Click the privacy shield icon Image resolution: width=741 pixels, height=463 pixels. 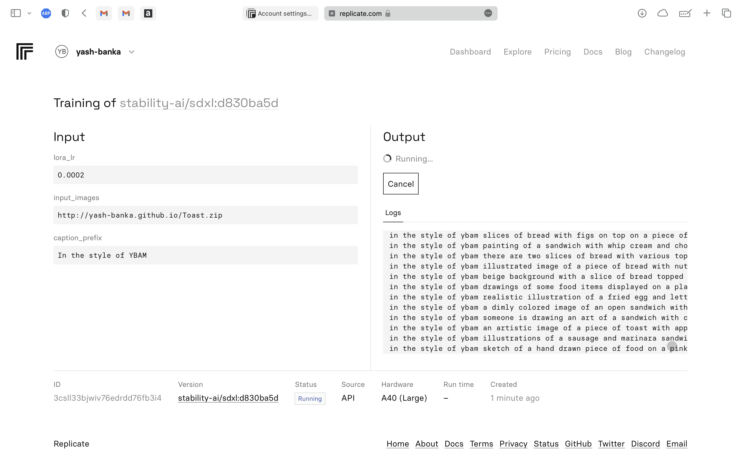pyautogui.click(x=65, y=13)
